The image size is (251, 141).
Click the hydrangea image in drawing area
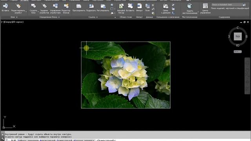point(125,75)
